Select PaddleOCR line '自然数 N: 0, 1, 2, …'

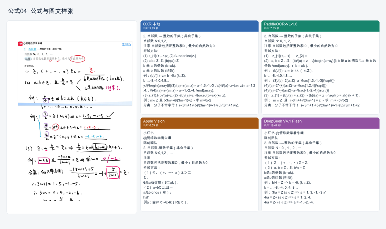[x=281, y=41]
